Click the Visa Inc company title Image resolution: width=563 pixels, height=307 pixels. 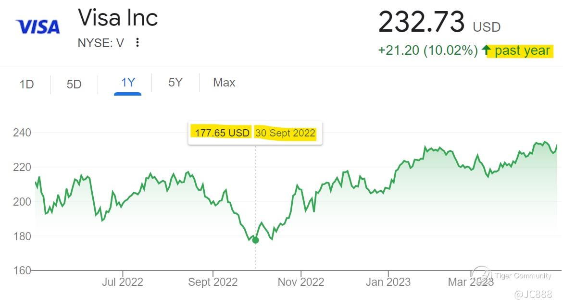point(118,18)
